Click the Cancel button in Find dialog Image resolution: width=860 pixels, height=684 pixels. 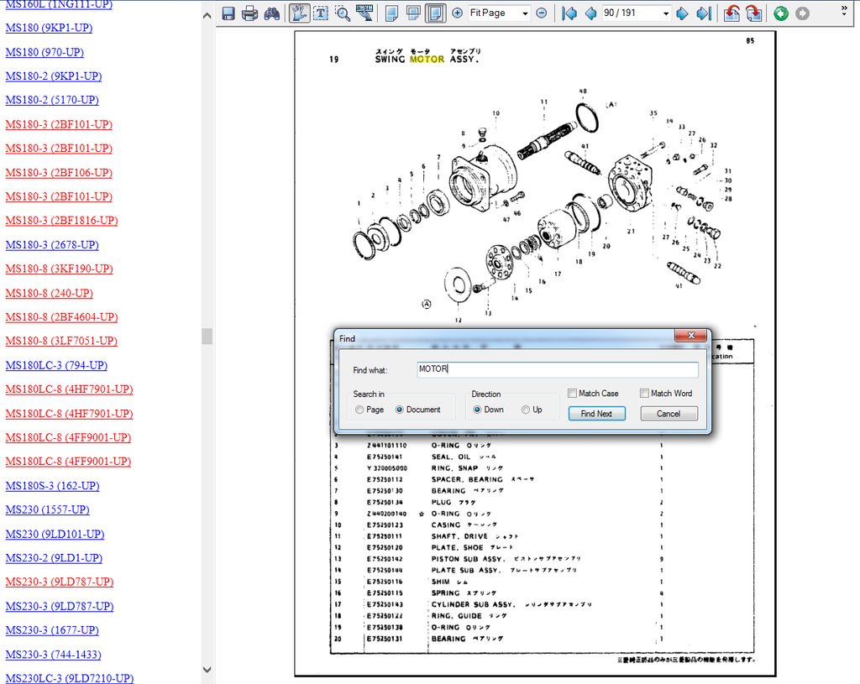click(669, 414)
